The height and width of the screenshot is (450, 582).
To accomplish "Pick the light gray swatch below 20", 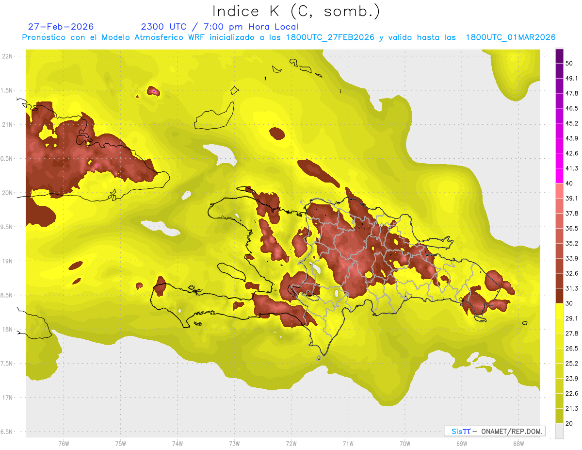I will click(x=559, y=431).
